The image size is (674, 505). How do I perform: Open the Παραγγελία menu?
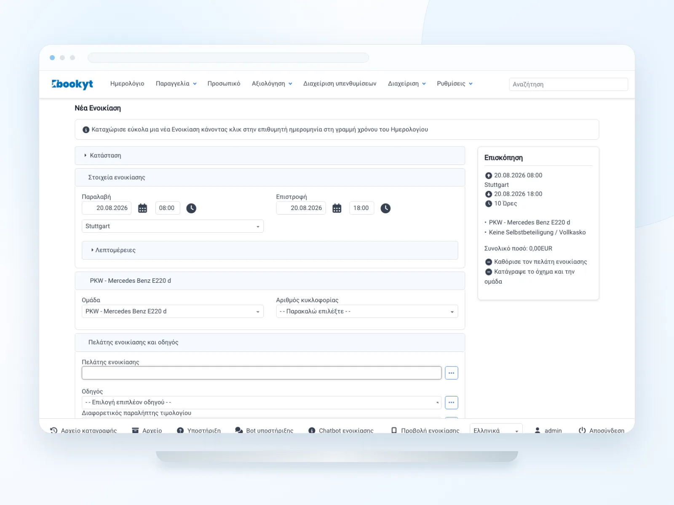[x=176, y=84]
